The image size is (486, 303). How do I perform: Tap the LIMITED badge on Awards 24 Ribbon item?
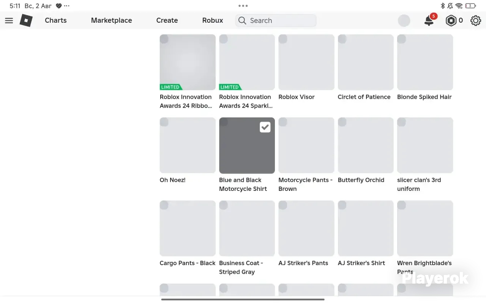point(170,87)
